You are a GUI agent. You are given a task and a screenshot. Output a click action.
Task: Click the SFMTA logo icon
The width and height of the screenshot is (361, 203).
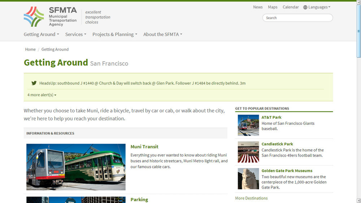34,17
